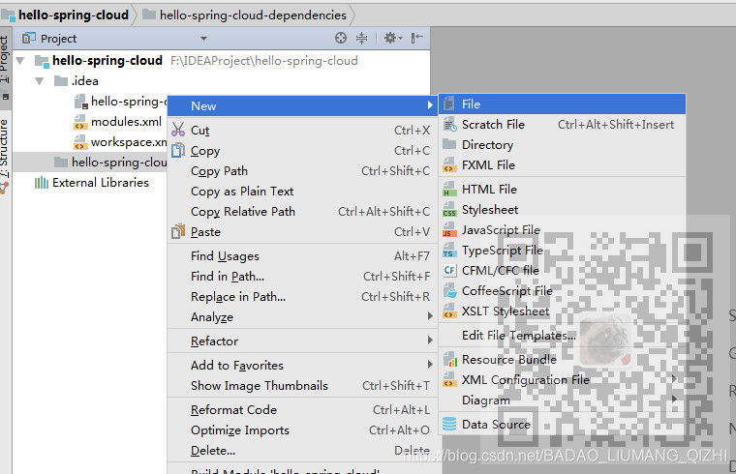Viewport: 736px width, 474px height.
Task: Choose Edit File Templates...
Action: 563,336
